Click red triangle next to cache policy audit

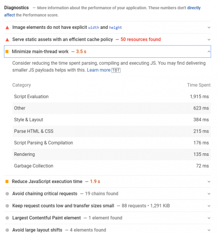[x=7, y=39]
